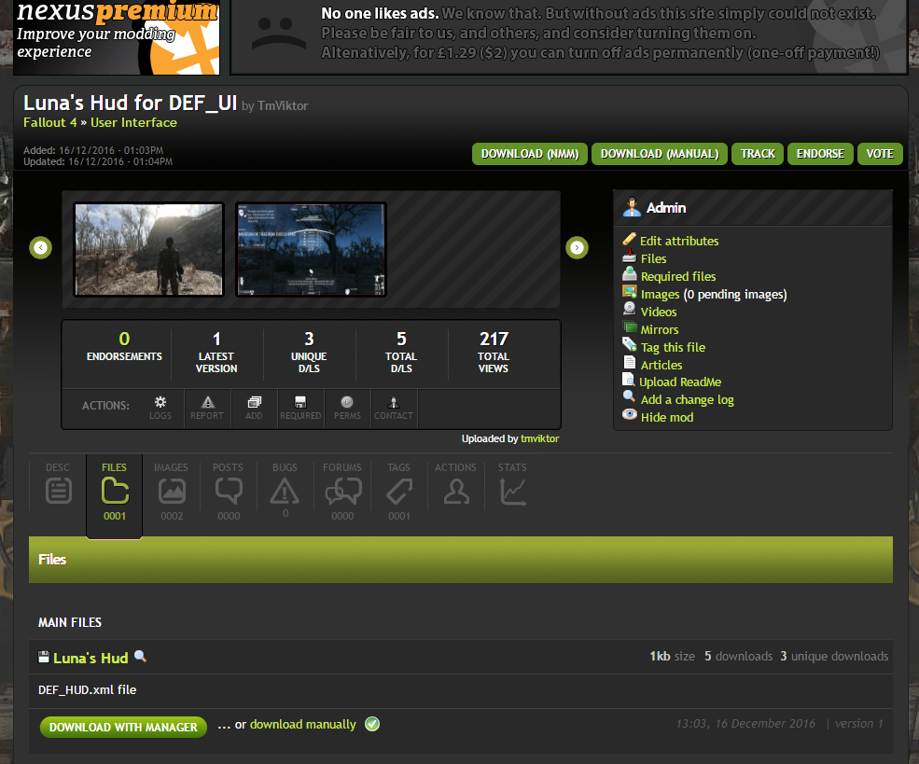Click the eye icon beside Hide mod
The height and width of the screenshot is (764, 919).
coord(630,415)
